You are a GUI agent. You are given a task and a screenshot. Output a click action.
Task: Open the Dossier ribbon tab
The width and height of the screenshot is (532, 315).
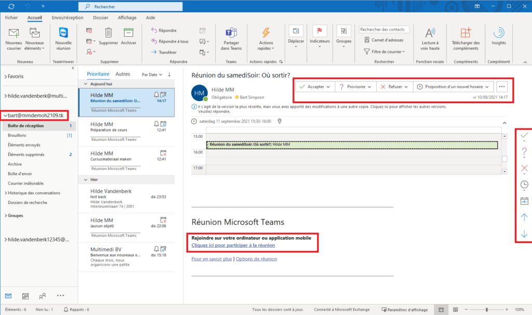pos(100,18)
